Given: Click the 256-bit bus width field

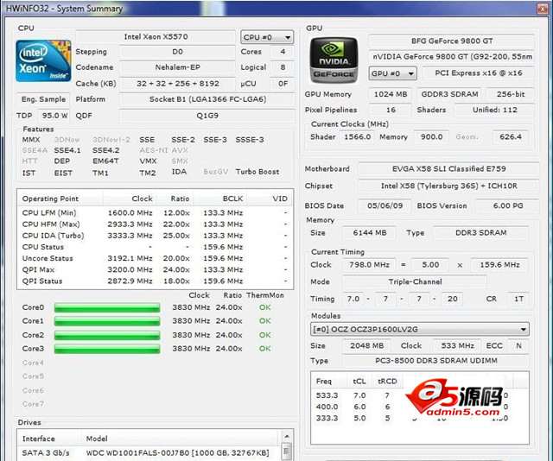Looking at the screenshot, I should (x=511, y=94).
